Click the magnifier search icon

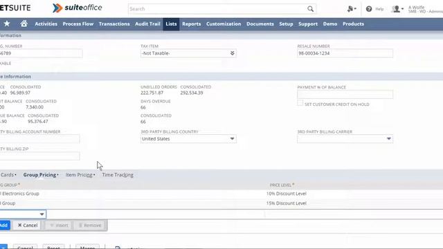pos(310,9)
